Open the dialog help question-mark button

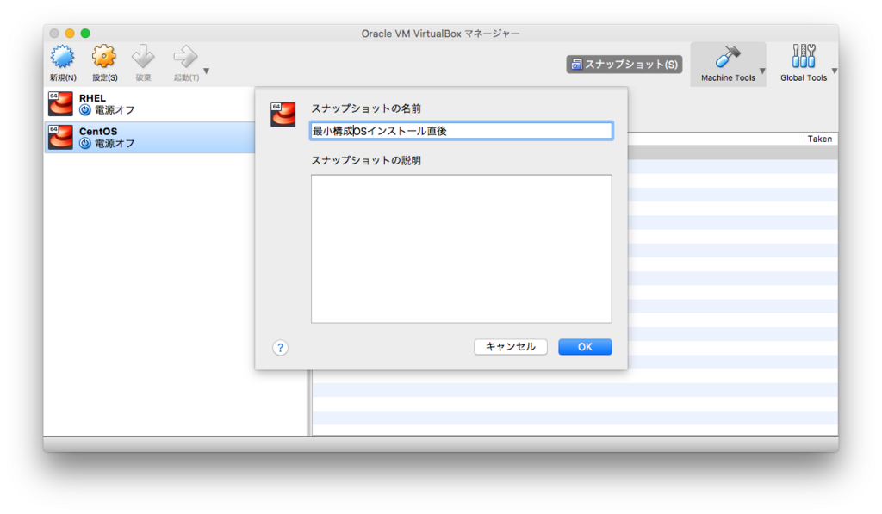point(280,348)
